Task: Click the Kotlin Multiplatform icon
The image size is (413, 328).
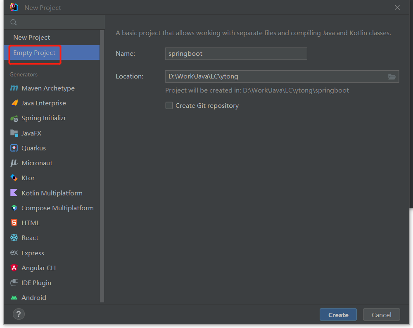Action: click(x=14, y=193)
